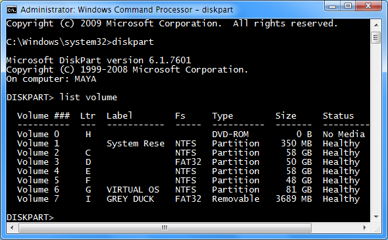
Task: Click the VIRTUAL OS volume label
Action: pos(133,190)
